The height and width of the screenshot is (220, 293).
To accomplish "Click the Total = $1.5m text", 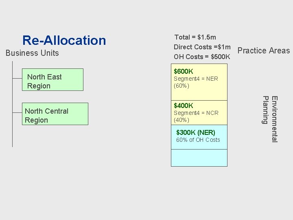I will pos(195,37).
